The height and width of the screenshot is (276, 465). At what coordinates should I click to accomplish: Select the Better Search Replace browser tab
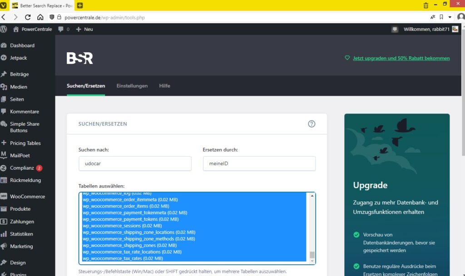tap(42, 5)
